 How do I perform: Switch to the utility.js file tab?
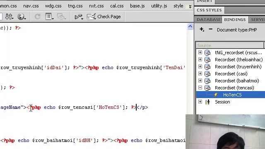(x=159, y=6)
